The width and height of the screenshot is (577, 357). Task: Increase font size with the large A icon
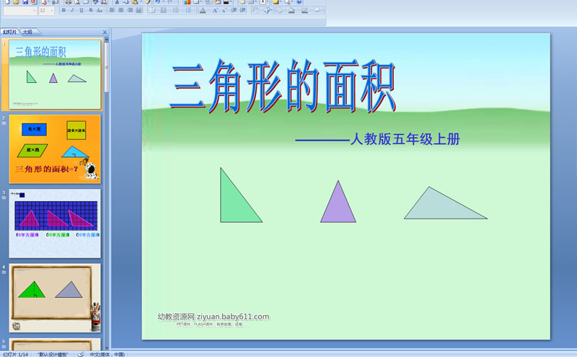215,10
